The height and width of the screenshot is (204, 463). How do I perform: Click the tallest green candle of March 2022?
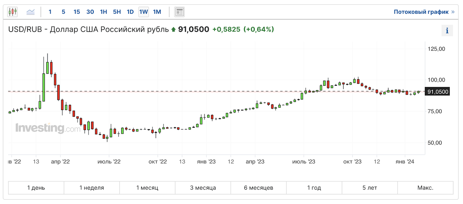[43, 87]
